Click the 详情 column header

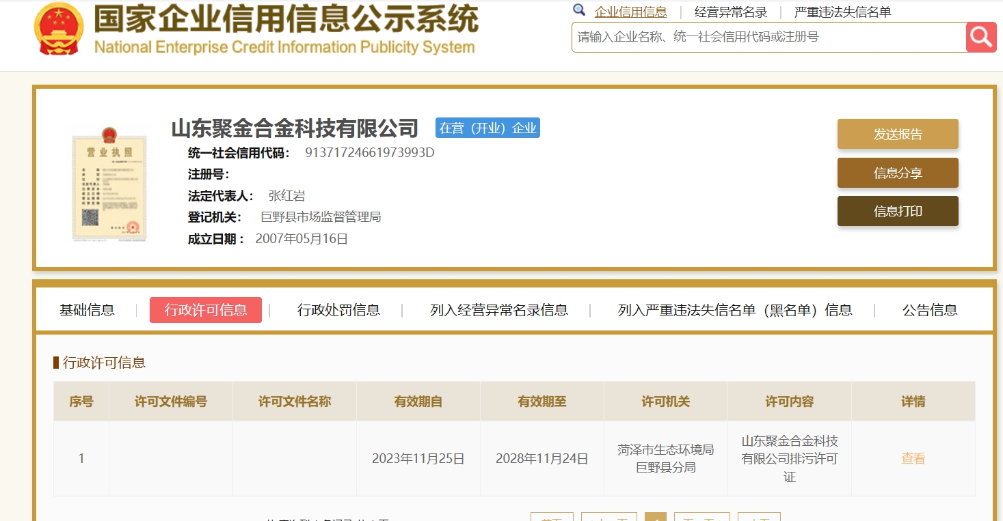coord(913,402)
